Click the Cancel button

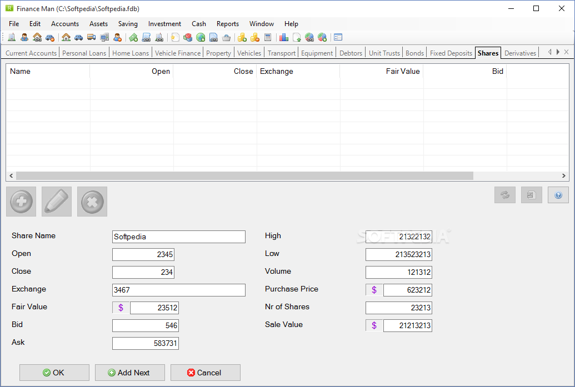(x=206, y=373)
